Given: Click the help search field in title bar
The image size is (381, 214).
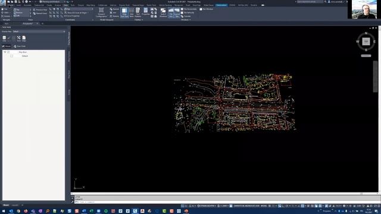Looking at the screenshot, I should click(x=310, y=2).
